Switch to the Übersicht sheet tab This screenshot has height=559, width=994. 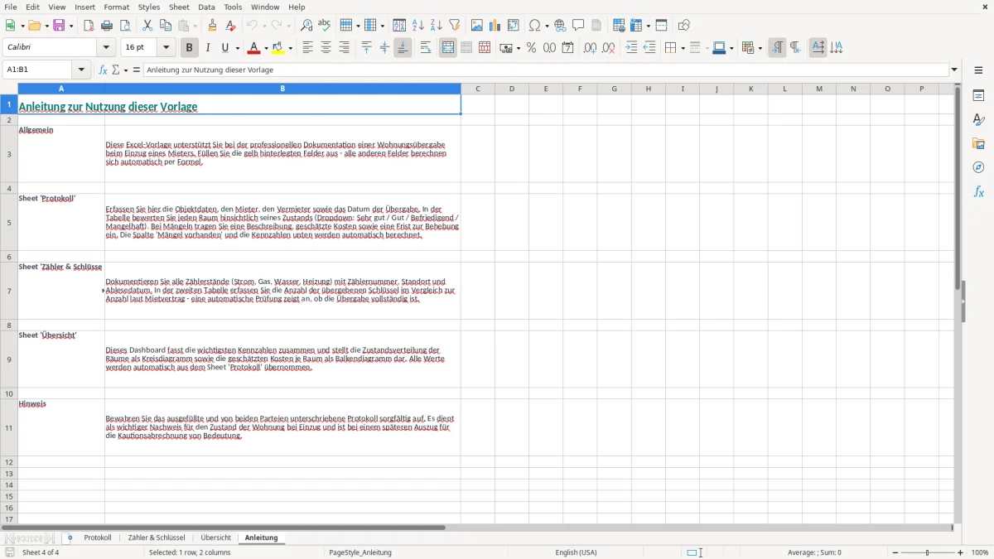216,538
